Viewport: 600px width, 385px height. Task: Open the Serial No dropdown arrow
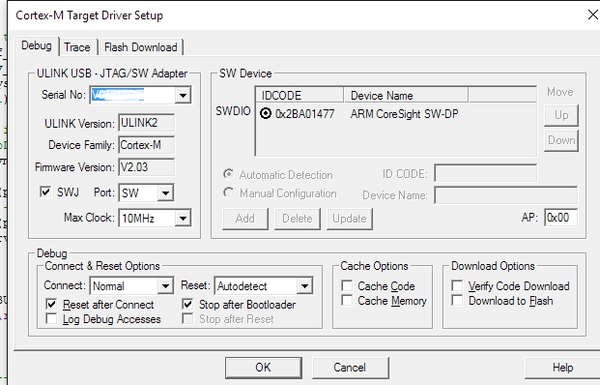(x=183, y=95)
